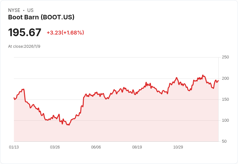Click the lowest point of the price line
The width and height of the screenshot is (238, 164).
[x=69, y=125]
